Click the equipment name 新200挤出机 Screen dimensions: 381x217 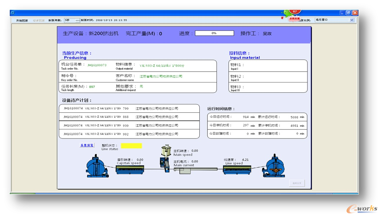104,33
